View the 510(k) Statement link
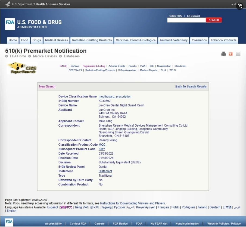This screenshot has height=227, width=246. point(105,171)
